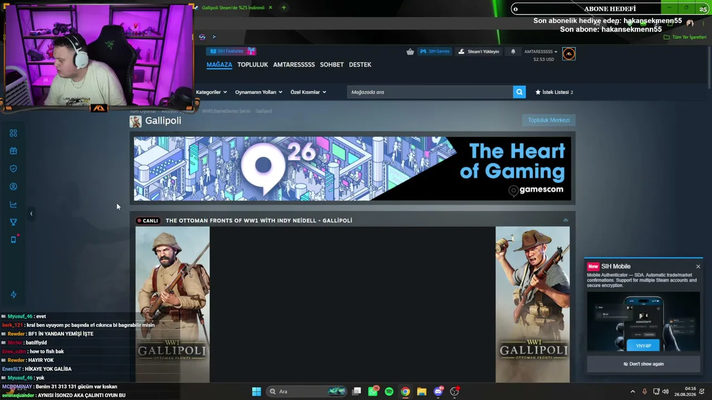Expand the Oynamanın Yolları dropdown

click(259, 92)
